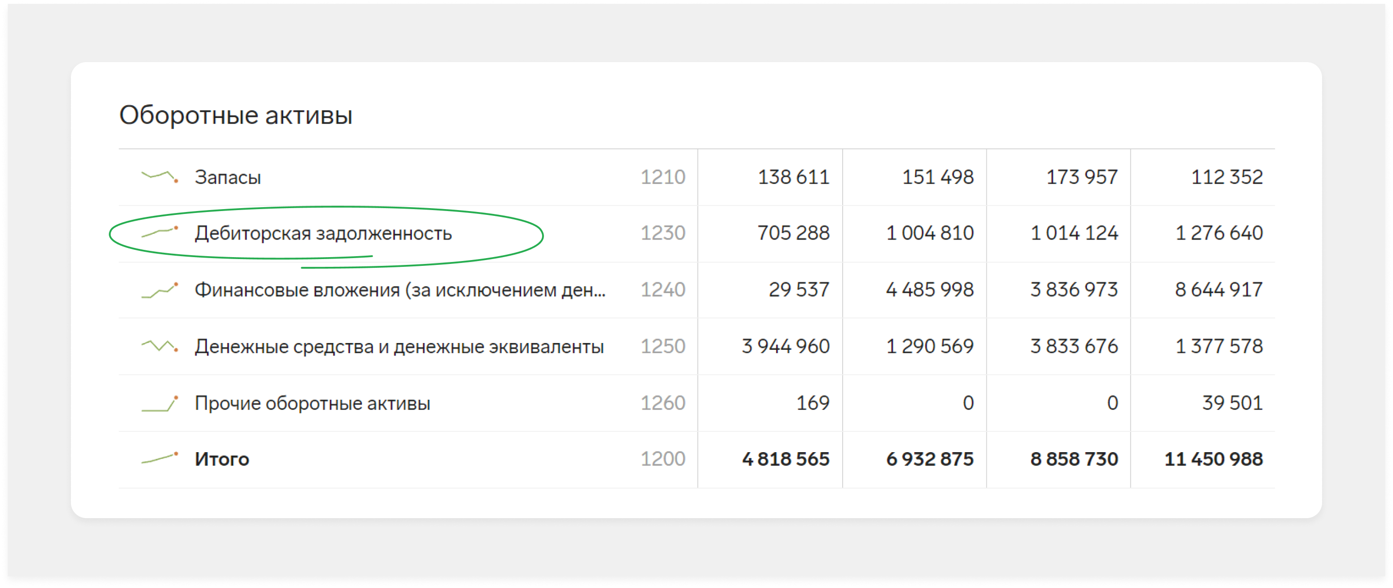
Task: Select the value 1 276 640
Action: click(1220, 233)
